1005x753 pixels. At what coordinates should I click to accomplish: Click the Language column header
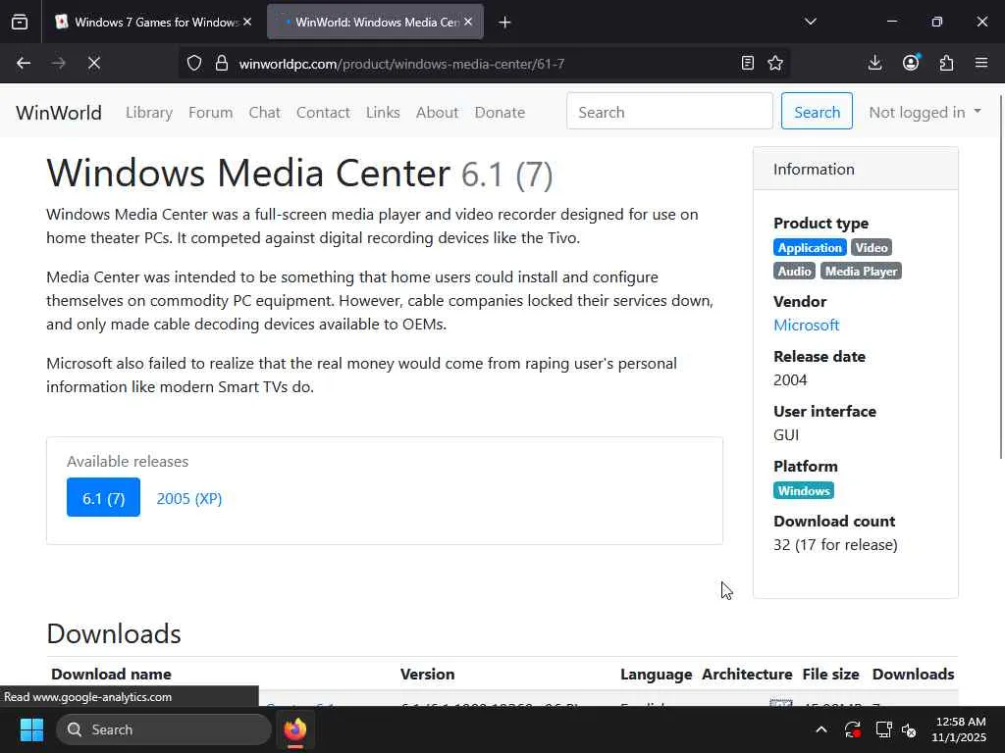tap(657, 675)
